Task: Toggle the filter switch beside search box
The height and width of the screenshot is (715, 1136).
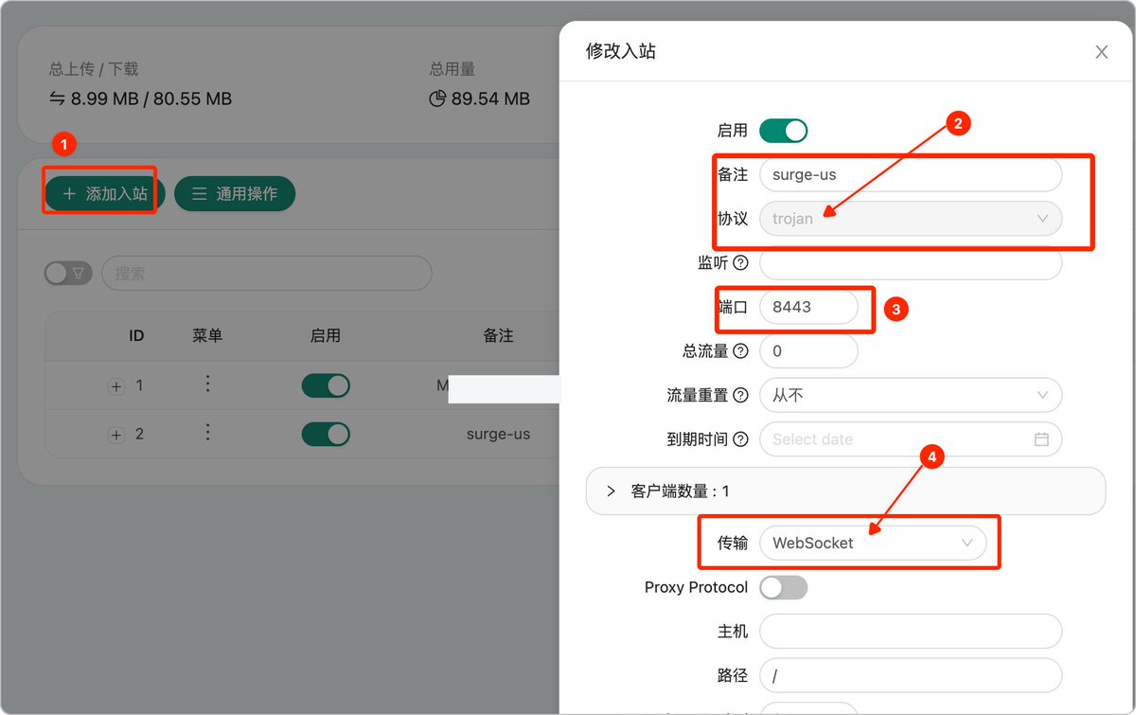Action: click(68, 274)
